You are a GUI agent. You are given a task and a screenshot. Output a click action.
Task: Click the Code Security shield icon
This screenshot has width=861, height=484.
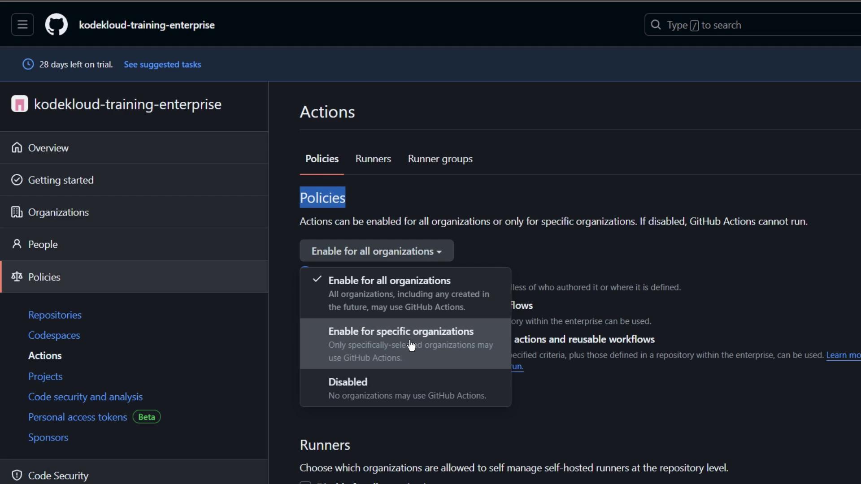coord(17,475)
